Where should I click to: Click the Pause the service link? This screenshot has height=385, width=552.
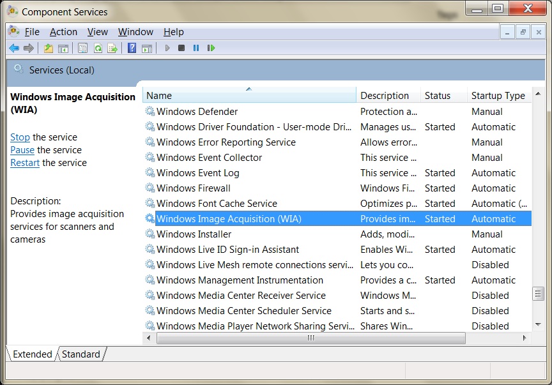click(22, 150)
